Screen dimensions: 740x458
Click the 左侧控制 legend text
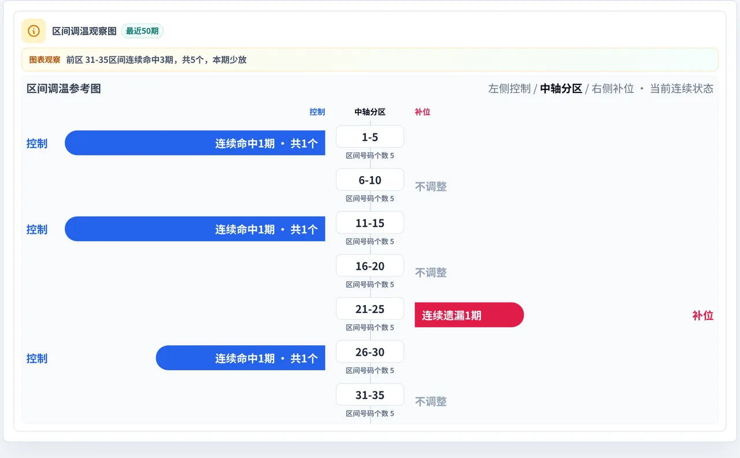tap(509, 88)
